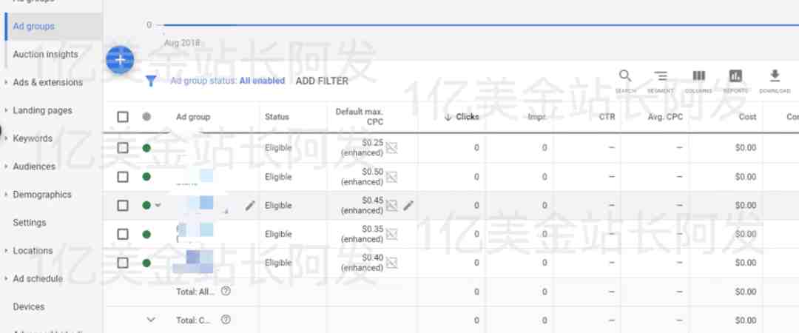The image size is (799, 333).
Task: Sort by Default max. CPC column header
Action: click(x=360, y=117)
